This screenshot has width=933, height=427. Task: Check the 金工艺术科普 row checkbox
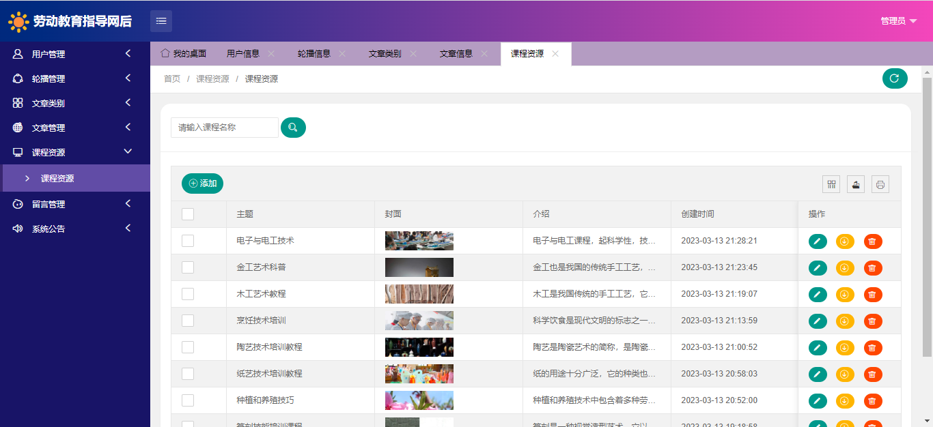[x=188, y=267]
